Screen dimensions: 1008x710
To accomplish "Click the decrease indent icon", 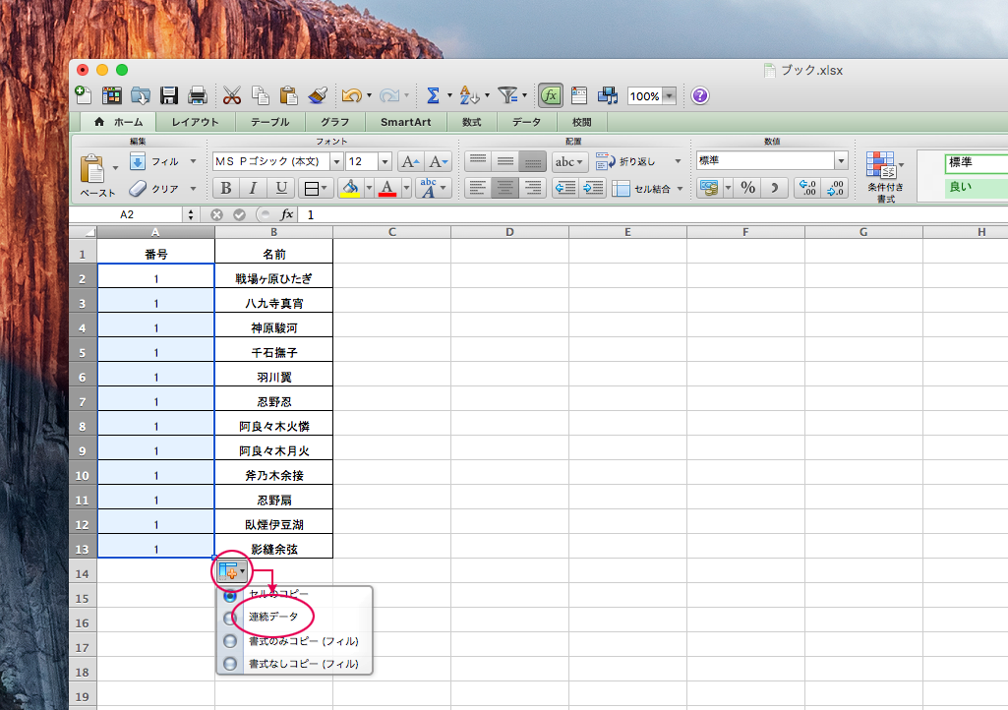I will [565, 188].
